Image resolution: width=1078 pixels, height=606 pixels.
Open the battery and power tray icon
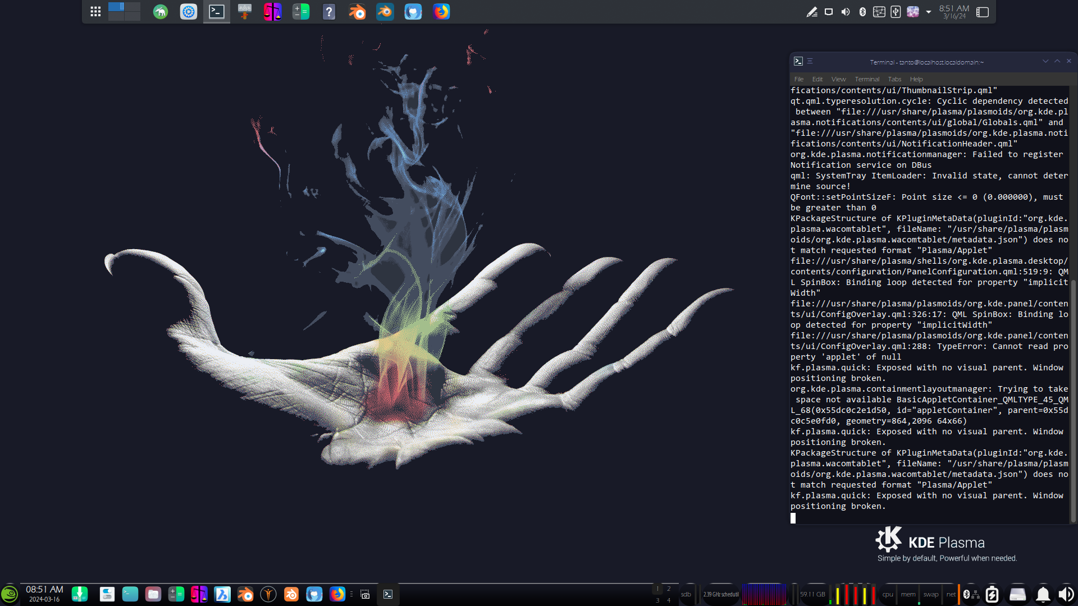point(992,594)
